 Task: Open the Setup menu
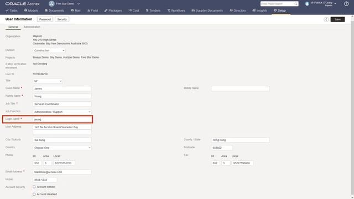tap(279, 11)
